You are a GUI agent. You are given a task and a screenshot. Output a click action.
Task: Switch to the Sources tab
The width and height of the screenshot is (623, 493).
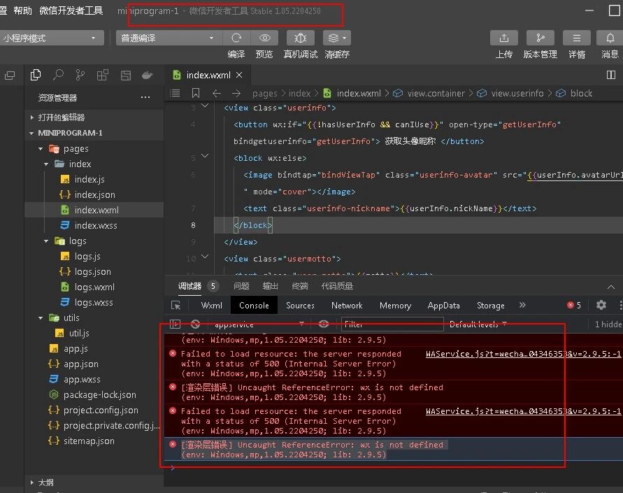pos(300,305)
